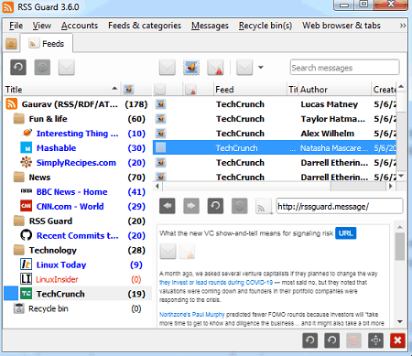
Task: Select the LinuxInsider feed
Action: [78, 280]
